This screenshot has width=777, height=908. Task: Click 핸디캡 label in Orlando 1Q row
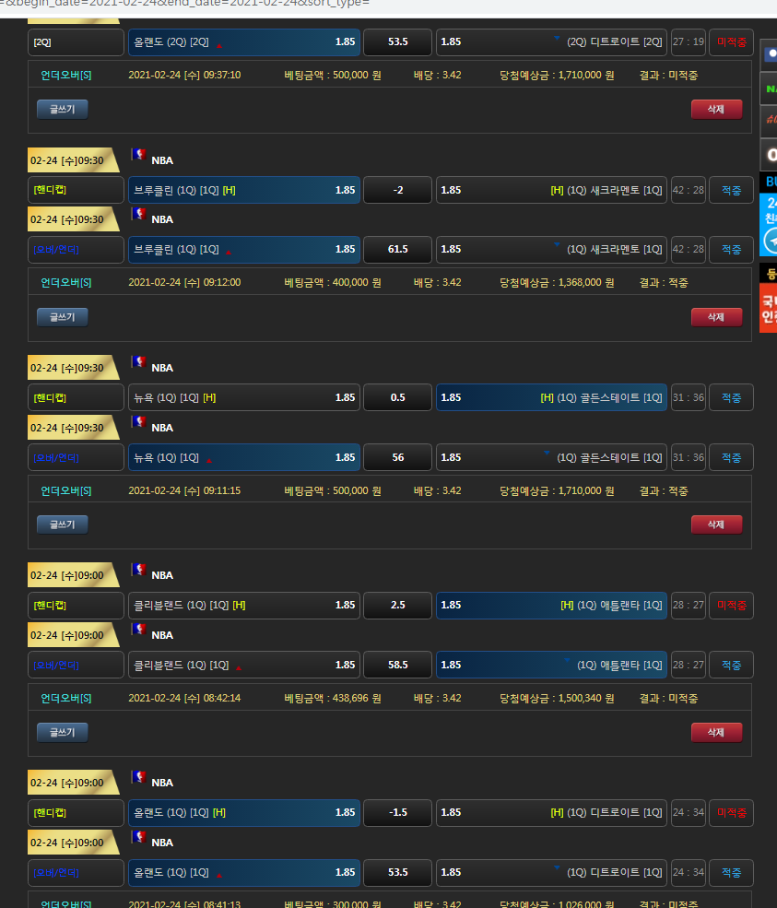click(x=76, y=813)
